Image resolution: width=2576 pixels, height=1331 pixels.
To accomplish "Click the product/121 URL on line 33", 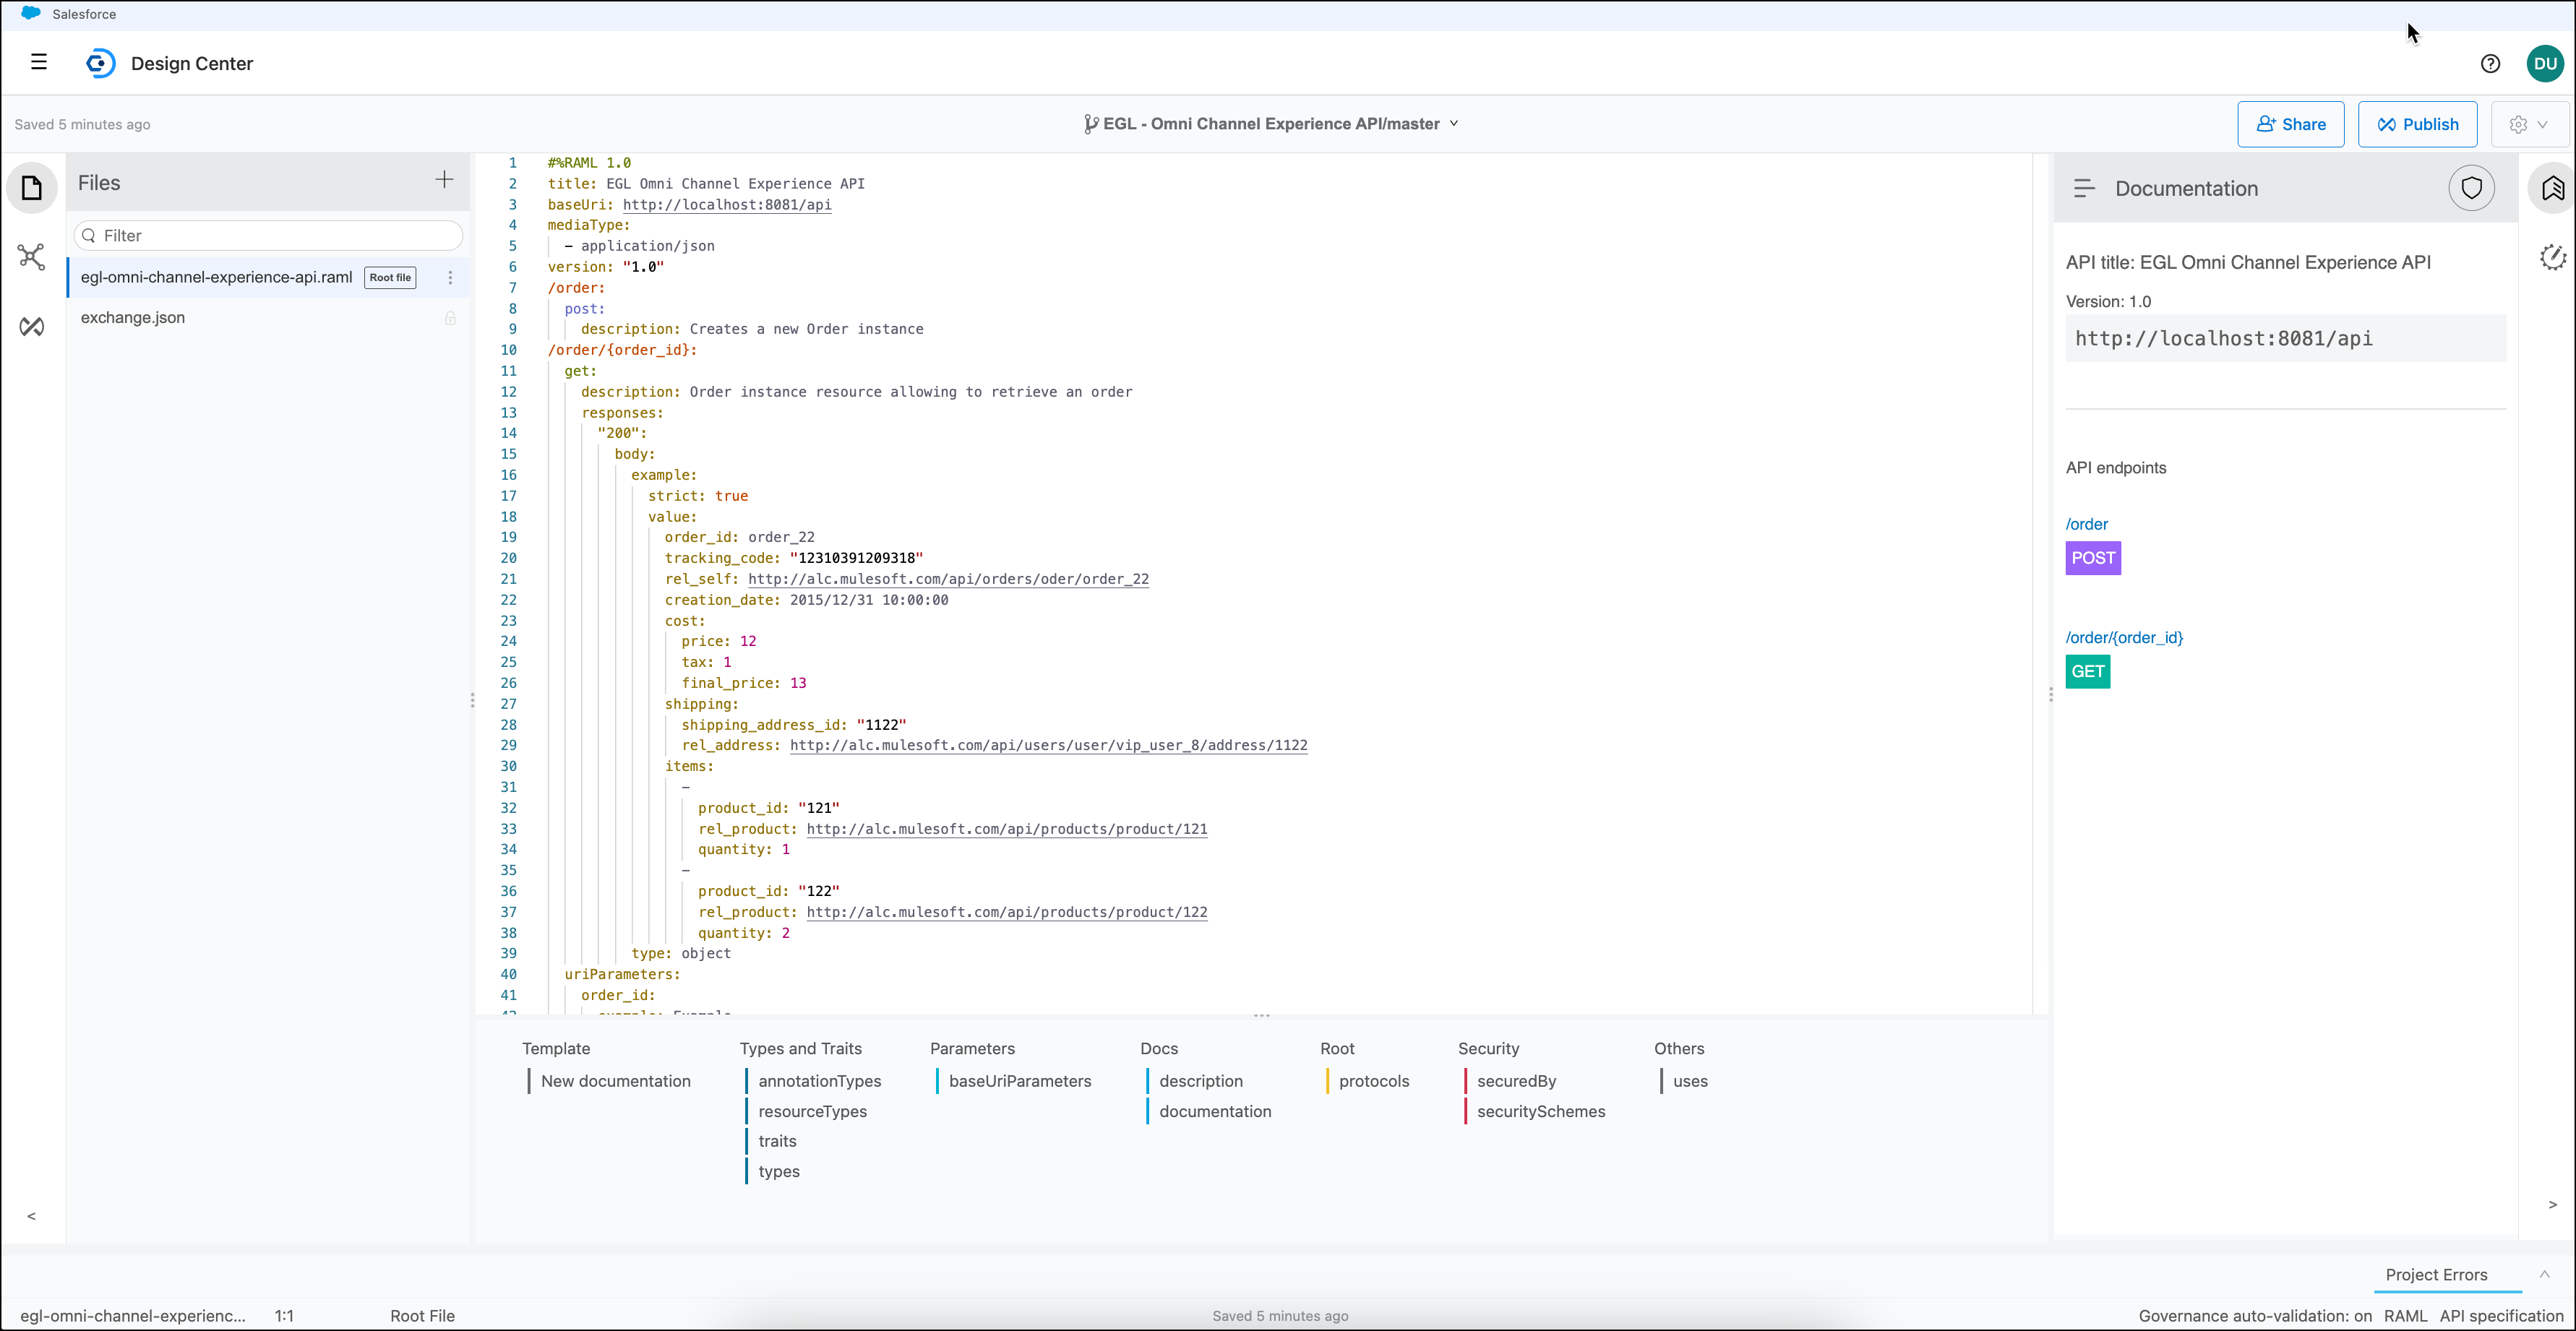I will click(x=1007, y=829).
